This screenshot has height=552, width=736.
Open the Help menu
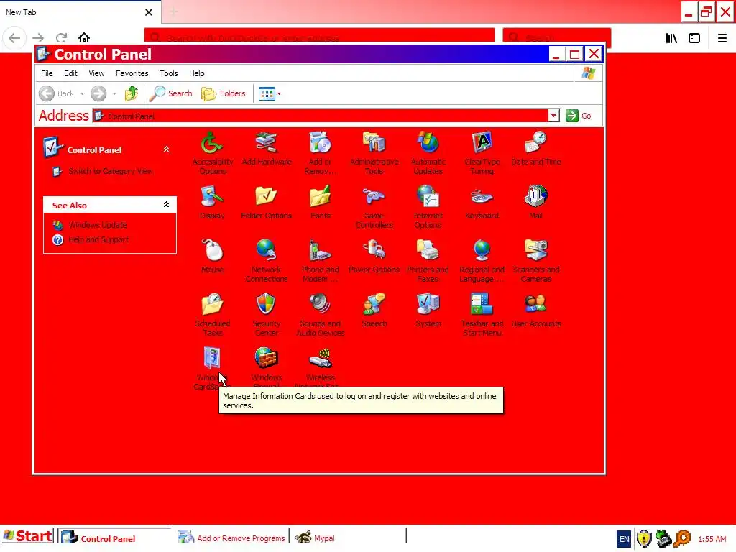(x=197, y=73)
